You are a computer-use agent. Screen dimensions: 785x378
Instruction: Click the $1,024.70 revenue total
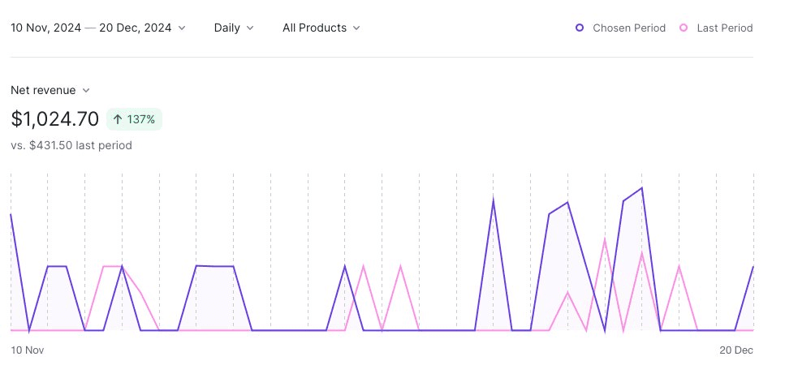point(55,119)
